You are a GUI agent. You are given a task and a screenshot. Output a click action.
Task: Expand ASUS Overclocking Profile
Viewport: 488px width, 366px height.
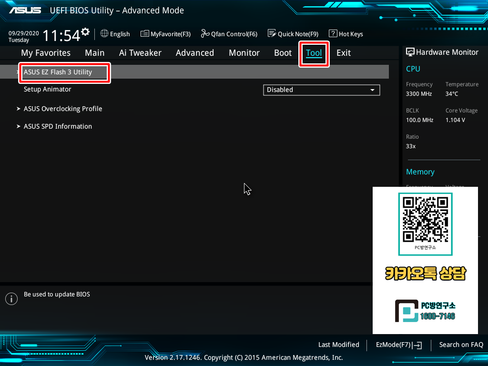point(63,109)
